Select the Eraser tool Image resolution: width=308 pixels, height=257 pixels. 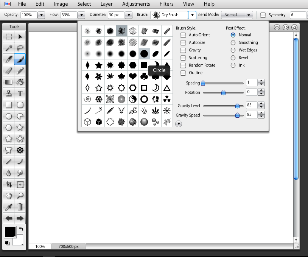9,71
